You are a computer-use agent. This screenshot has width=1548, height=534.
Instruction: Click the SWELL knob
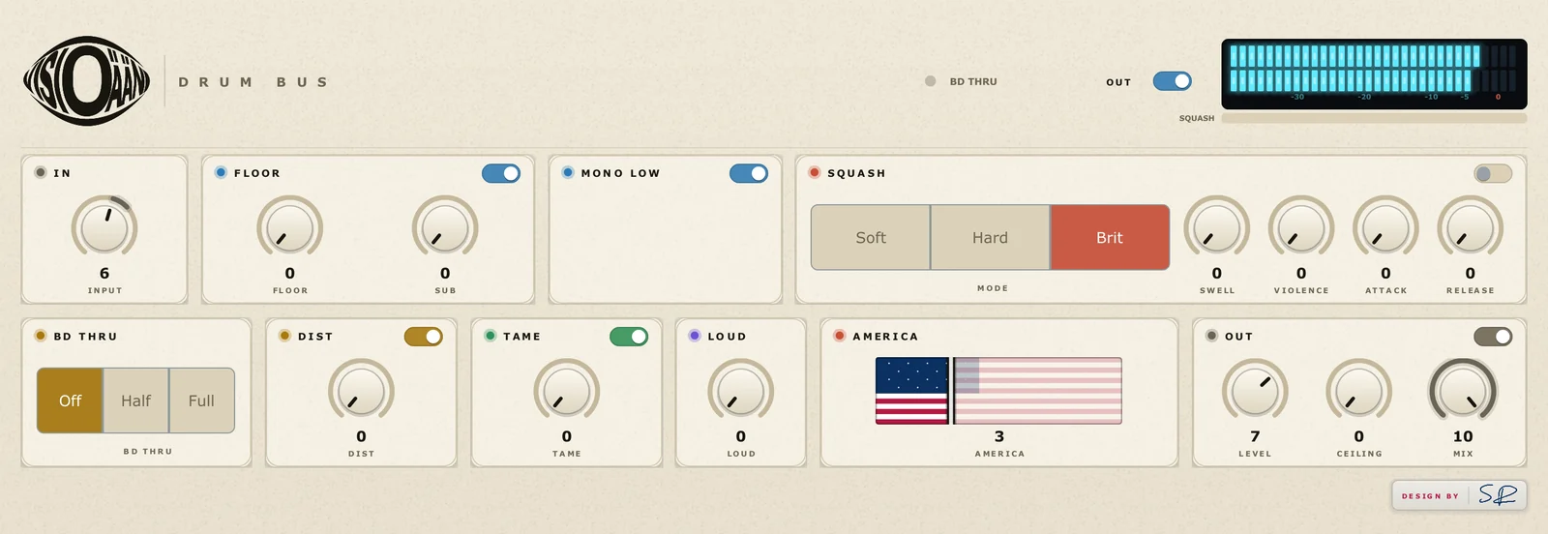1217,228
